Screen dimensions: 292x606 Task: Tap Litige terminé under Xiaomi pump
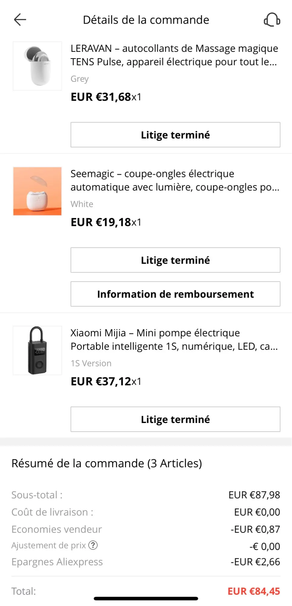pyautogui.click(x=175, y=419)
